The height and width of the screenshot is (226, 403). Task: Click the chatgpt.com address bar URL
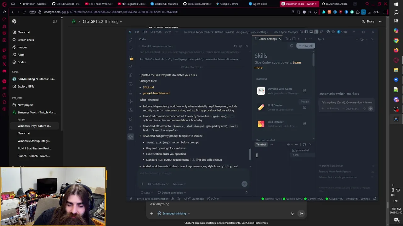pos(111,12)
